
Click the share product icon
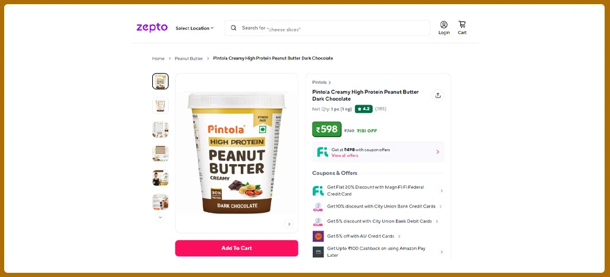click(x=438, y=95)
